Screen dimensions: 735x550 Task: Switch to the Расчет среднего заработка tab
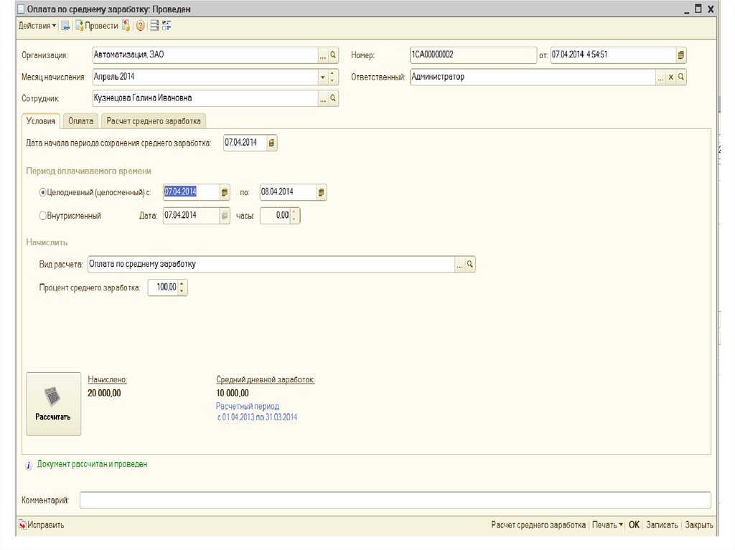click(x=154, y=121)
